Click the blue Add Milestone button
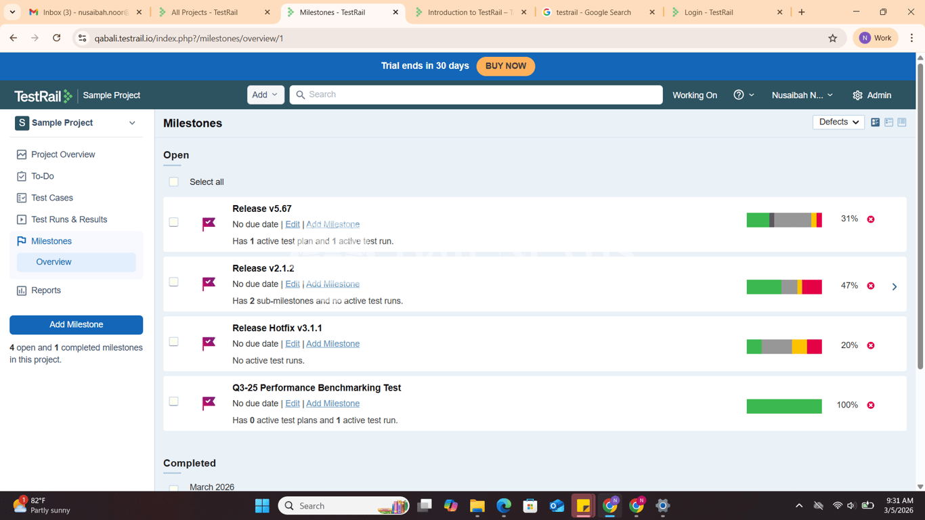This screenshot has height=520, width=925. click(77, 325)
